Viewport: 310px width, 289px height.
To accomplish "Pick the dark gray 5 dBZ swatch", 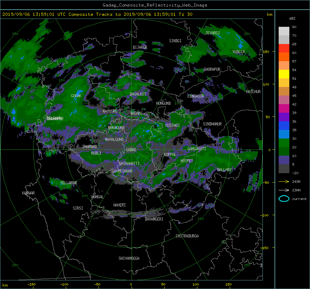I will click(x=284, y=168).
